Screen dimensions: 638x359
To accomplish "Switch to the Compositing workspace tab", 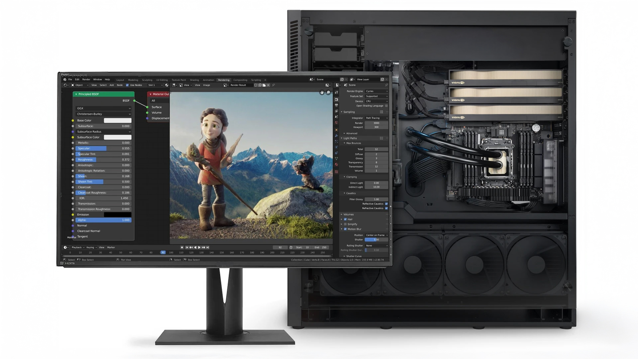I will pyautogui.click(x=240, y=80).
